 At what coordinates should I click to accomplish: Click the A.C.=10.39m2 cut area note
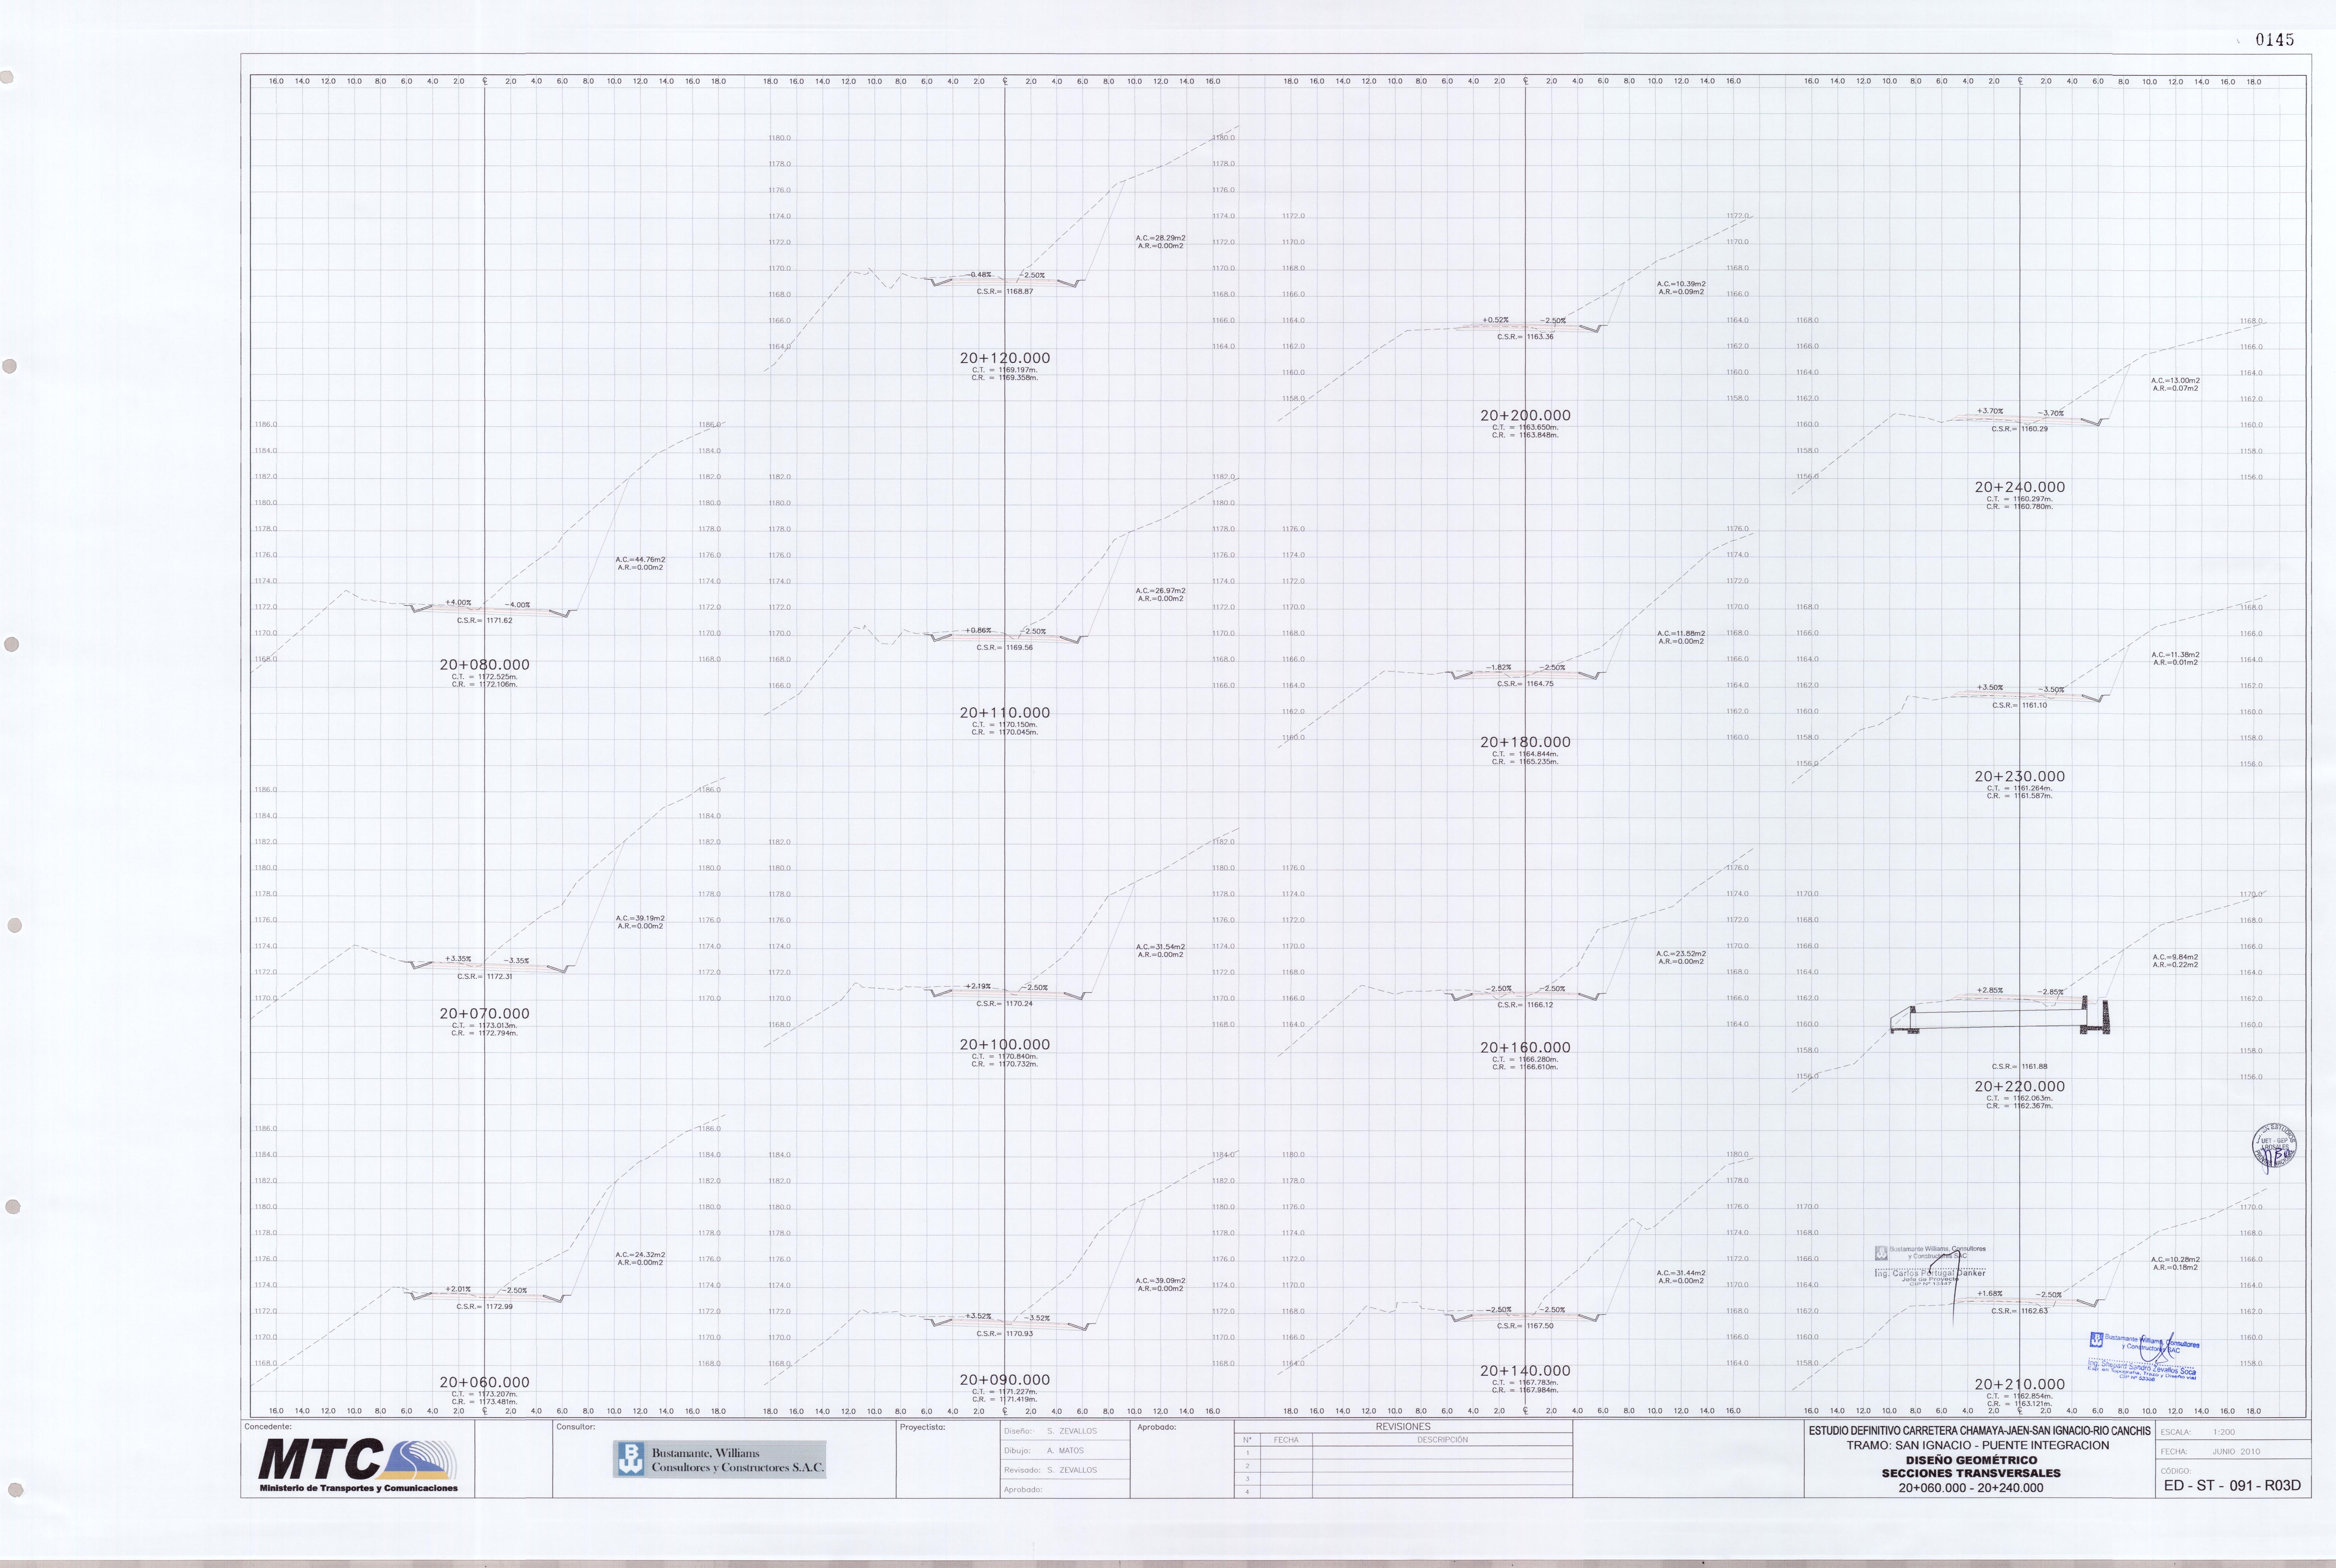point(1681,284)
